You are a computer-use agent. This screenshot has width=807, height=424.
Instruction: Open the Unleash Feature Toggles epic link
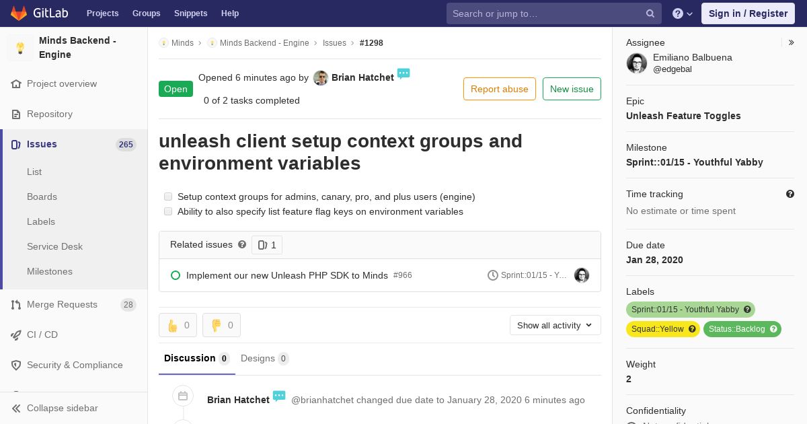tap(683, 116)
